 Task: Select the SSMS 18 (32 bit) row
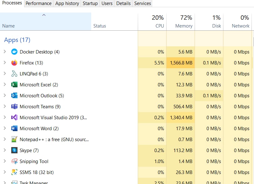click(x=126, y=172)
